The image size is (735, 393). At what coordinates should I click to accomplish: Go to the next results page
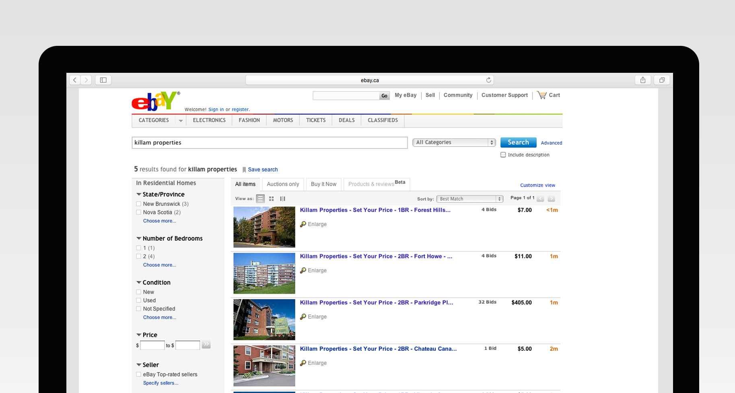(x=552, y=199)
